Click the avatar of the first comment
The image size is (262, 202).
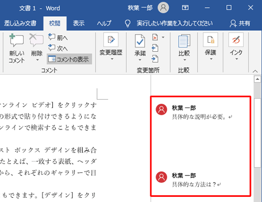(161, 110)
